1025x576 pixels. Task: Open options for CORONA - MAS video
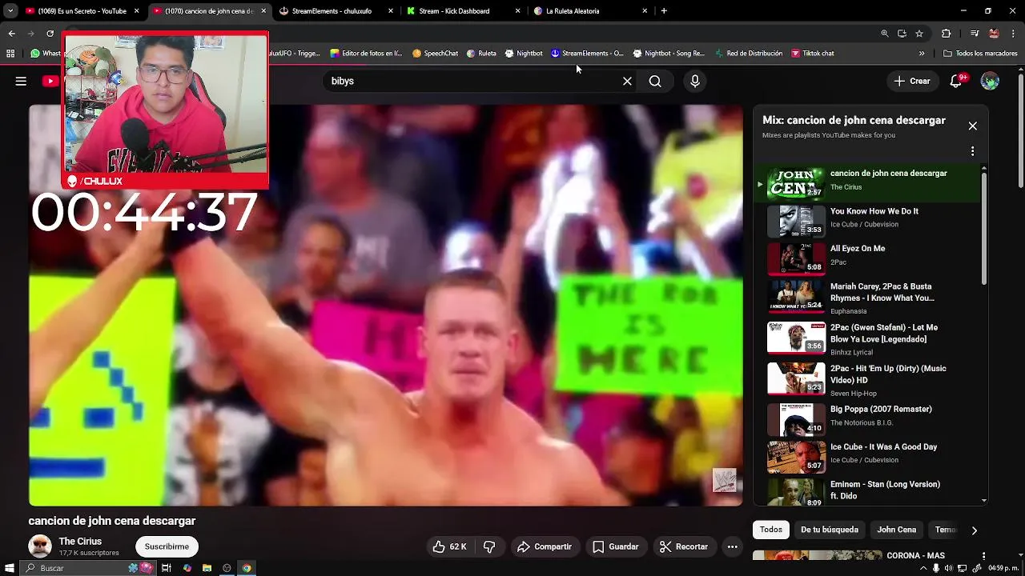[983, 556]
